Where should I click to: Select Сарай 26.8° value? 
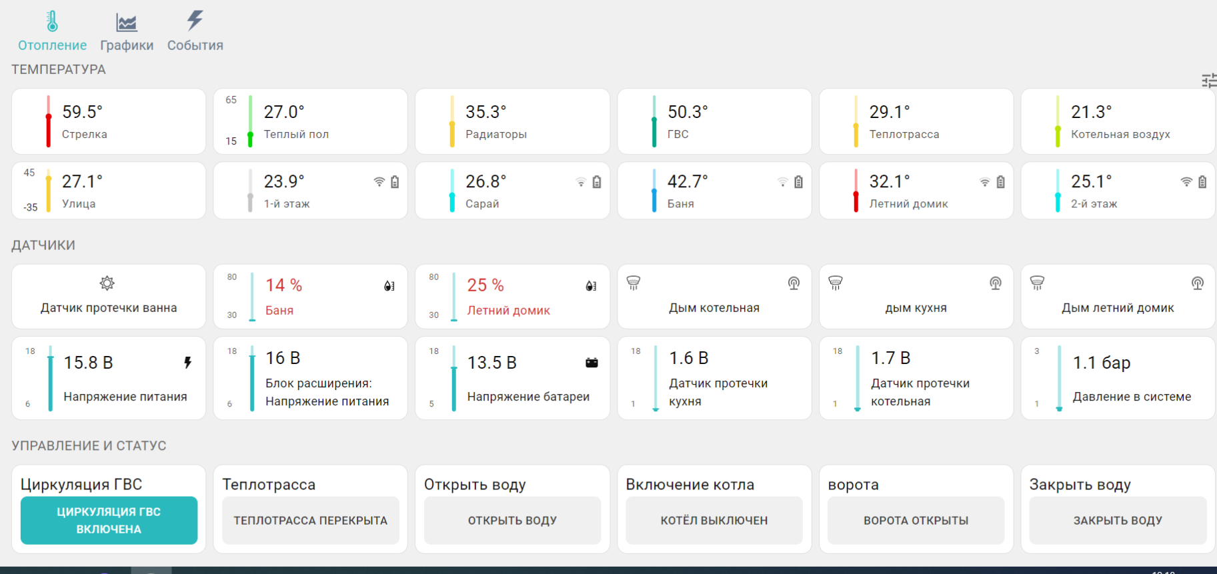click(486, 181)
